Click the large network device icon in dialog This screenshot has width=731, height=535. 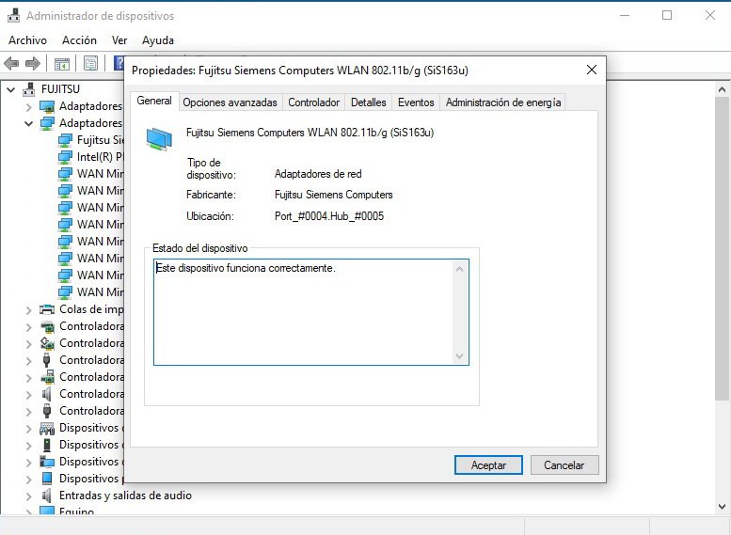point(159,139)
